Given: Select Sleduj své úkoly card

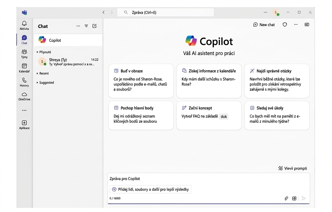Looking at the screenshot, I should pyautogui.click(x=277, y=115).
